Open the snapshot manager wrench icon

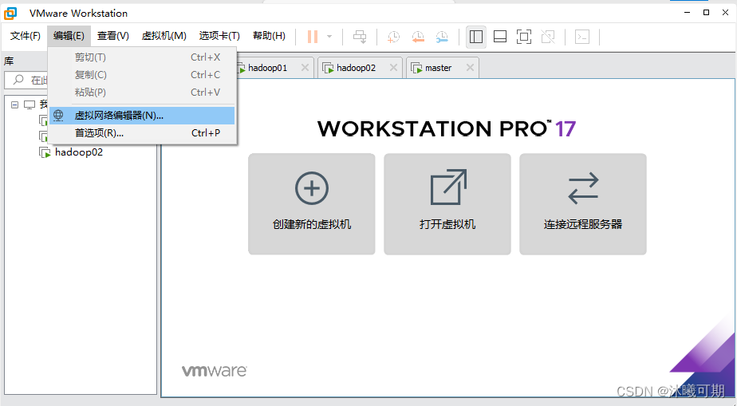pos(442,37)
